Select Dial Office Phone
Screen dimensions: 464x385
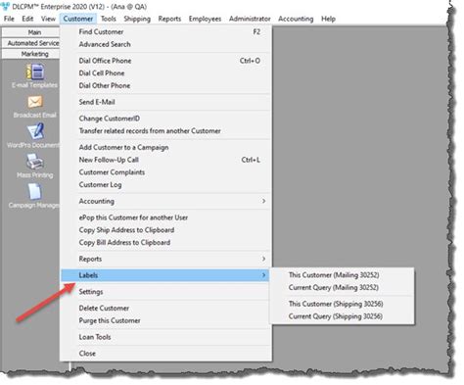(x=166, y=61)
